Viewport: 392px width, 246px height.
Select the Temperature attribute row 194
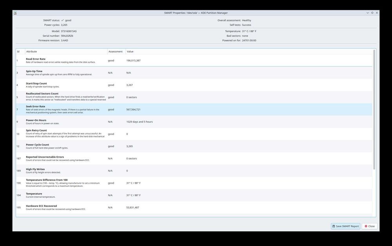[x=194, y=195]
